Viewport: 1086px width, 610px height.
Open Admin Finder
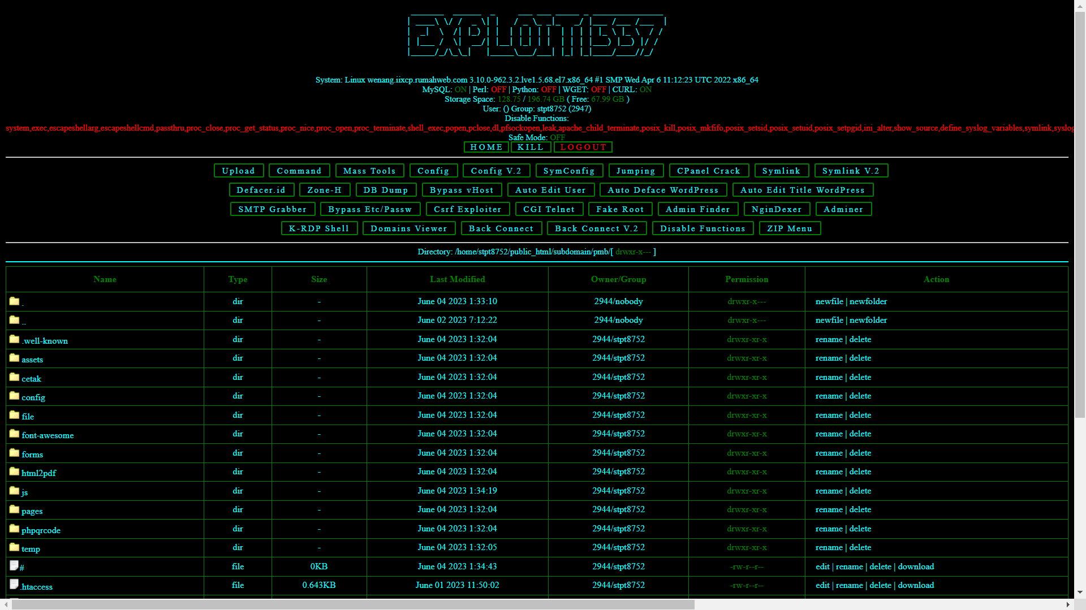tap(698, 209)
